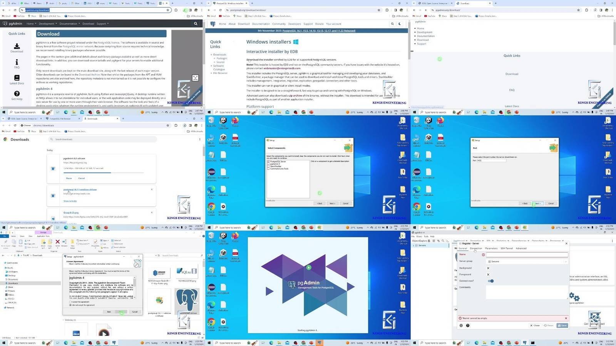Bookmark pgadmin.org/download with the address bar star

[167, 10]
